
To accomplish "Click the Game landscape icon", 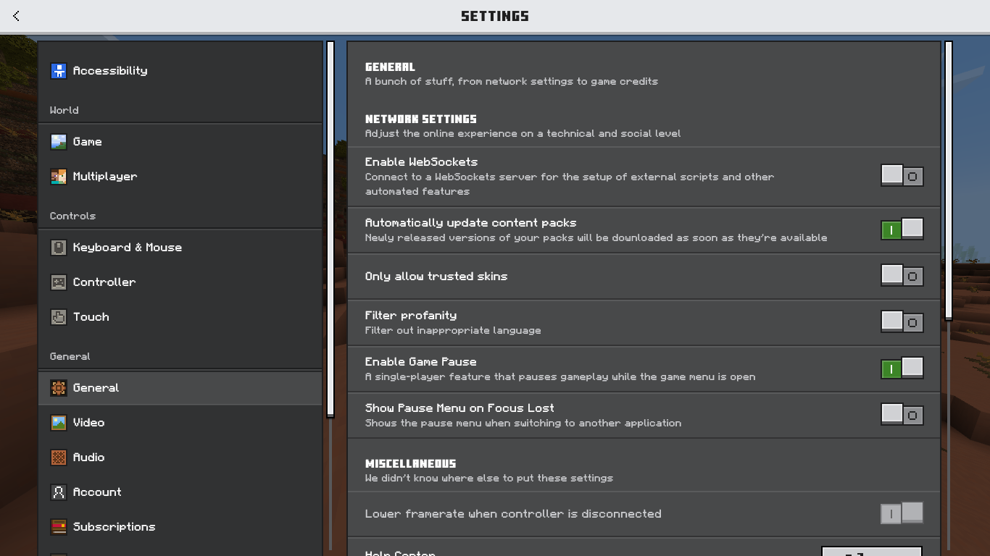I will [59, 142].
